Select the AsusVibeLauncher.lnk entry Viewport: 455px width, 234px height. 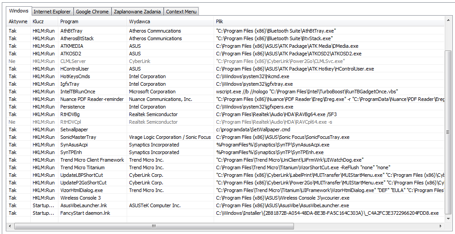pyautogui.click(x=225, y=205)
